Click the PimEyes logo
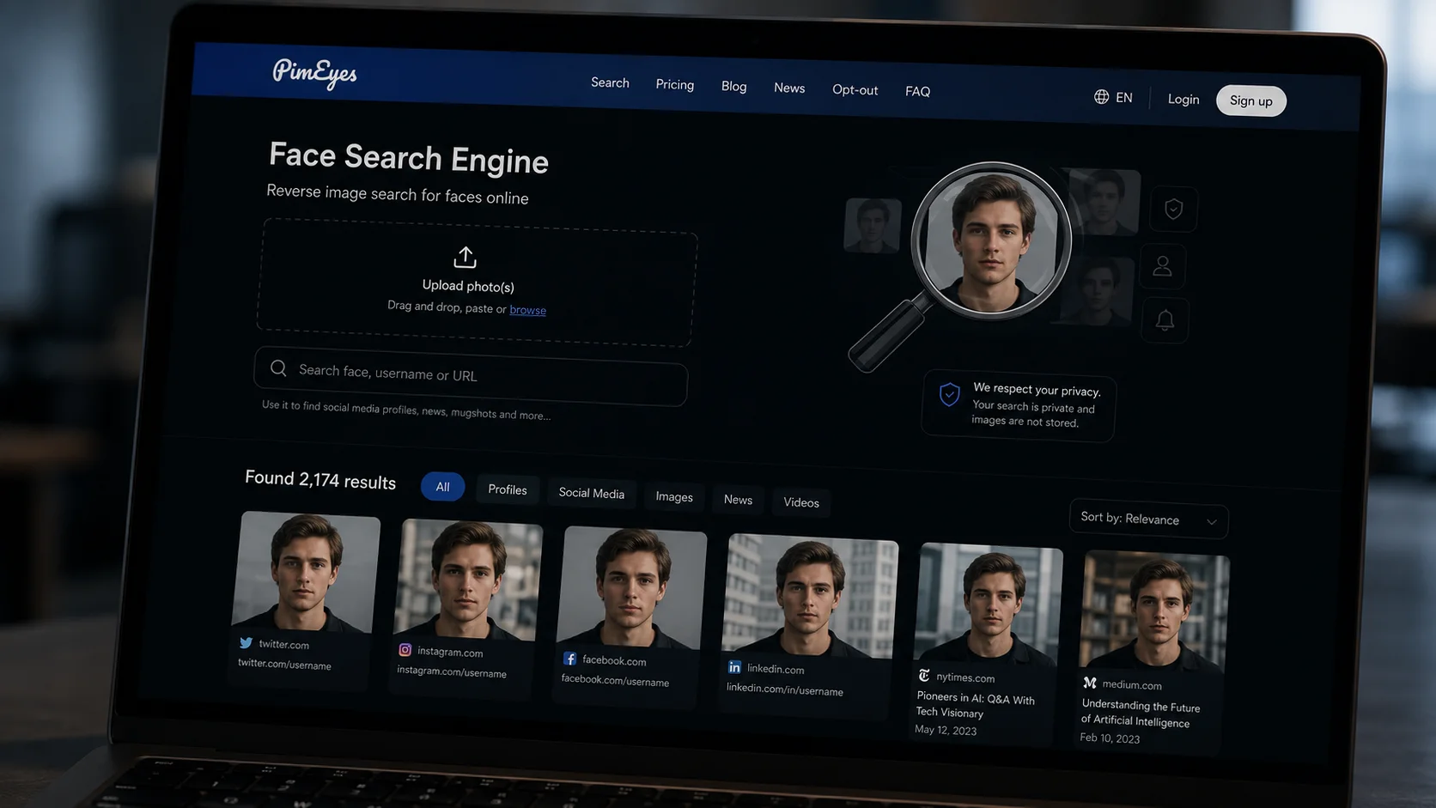Screen dimensions: 1436x808 (314, 73)
